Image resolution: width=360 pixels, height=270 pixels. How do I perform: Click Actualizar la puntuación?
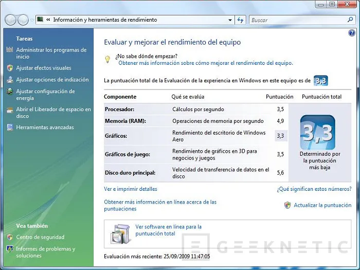(322, 205)
